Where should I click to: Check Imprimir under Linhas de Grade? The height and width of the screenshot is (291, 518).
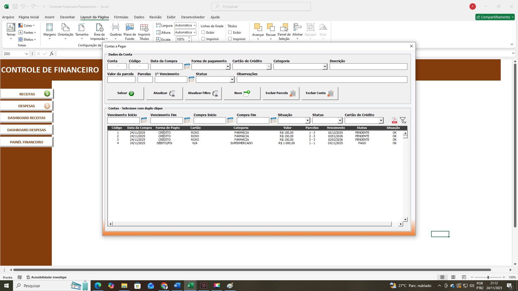click(203, 39)
